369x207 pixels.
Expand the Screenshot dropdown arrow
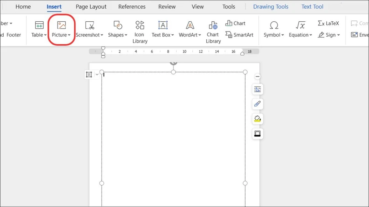pyautogui.click(x=102, y=35)
